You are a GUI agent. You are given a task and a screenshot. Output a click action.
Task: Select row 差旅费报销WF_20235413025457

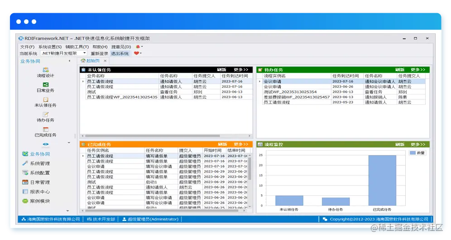(344, 97)
